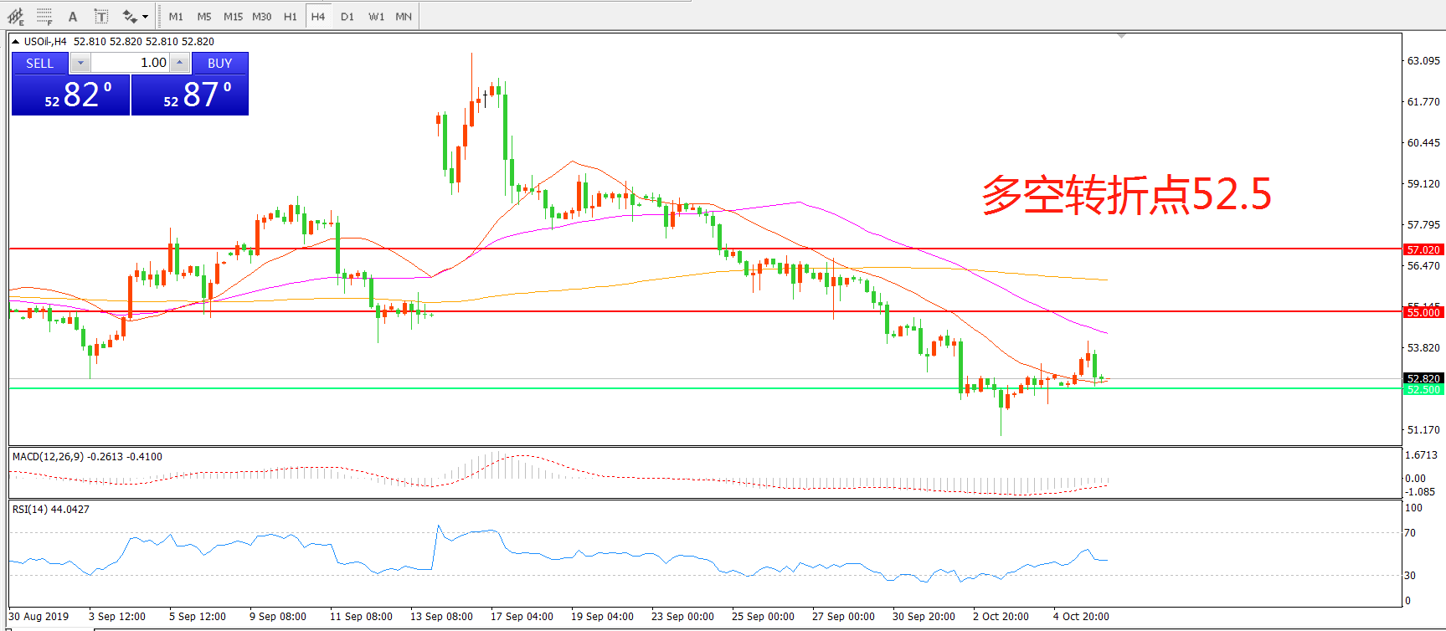Click the green 52.500 price level label

[x=1423, y=390]
